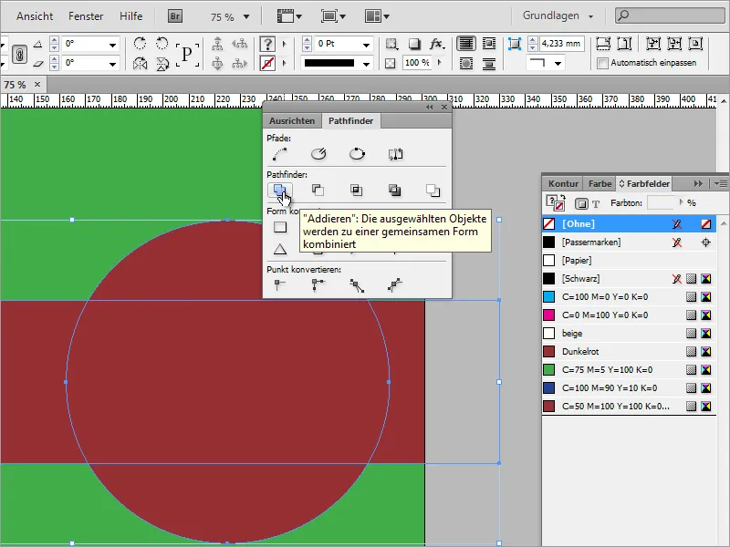
Task: Toggle wrap around bounding box button
Action: pos(489,44)
